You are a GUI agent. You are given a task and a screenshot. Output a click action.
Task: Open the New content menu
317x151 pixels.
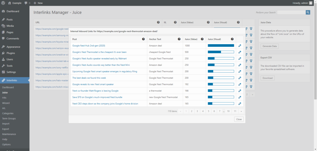38,3
